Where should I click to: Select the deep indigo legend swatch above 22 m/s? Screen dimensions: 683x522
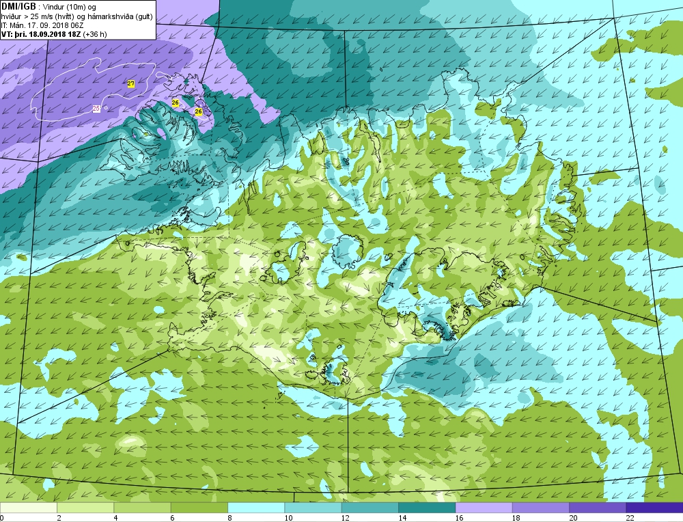654,508
